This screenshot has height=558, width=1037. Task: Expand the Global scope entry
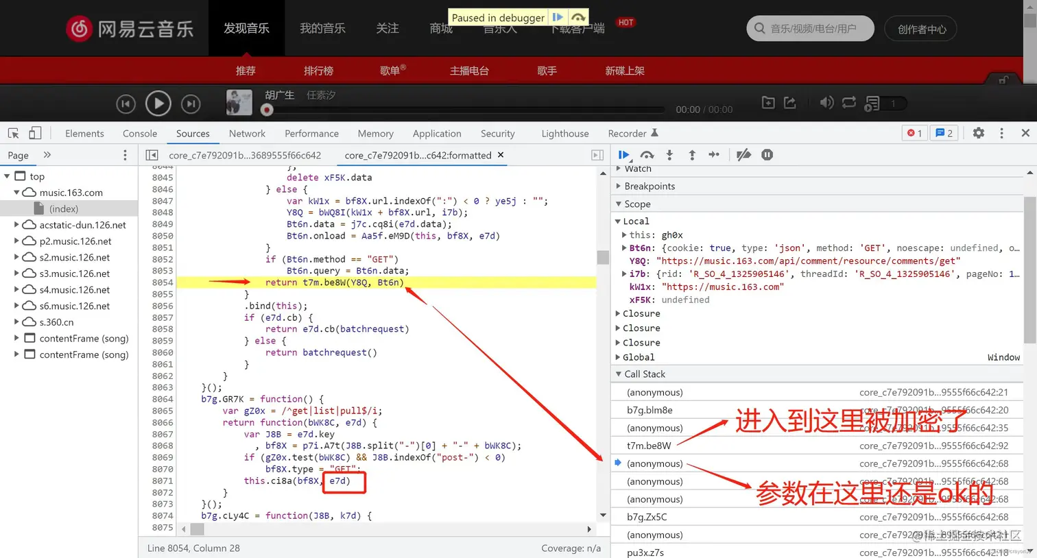tap(618, 357)
